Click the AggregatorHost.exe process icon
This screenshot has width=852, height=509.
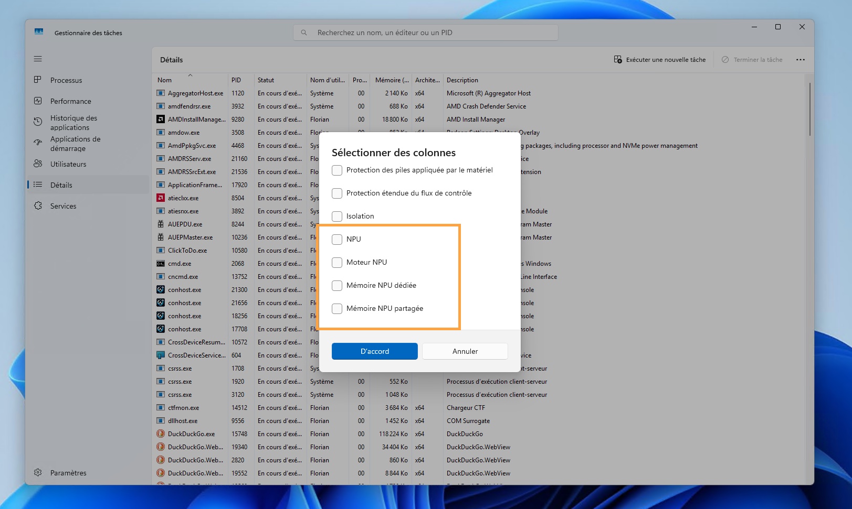(161, 93)
